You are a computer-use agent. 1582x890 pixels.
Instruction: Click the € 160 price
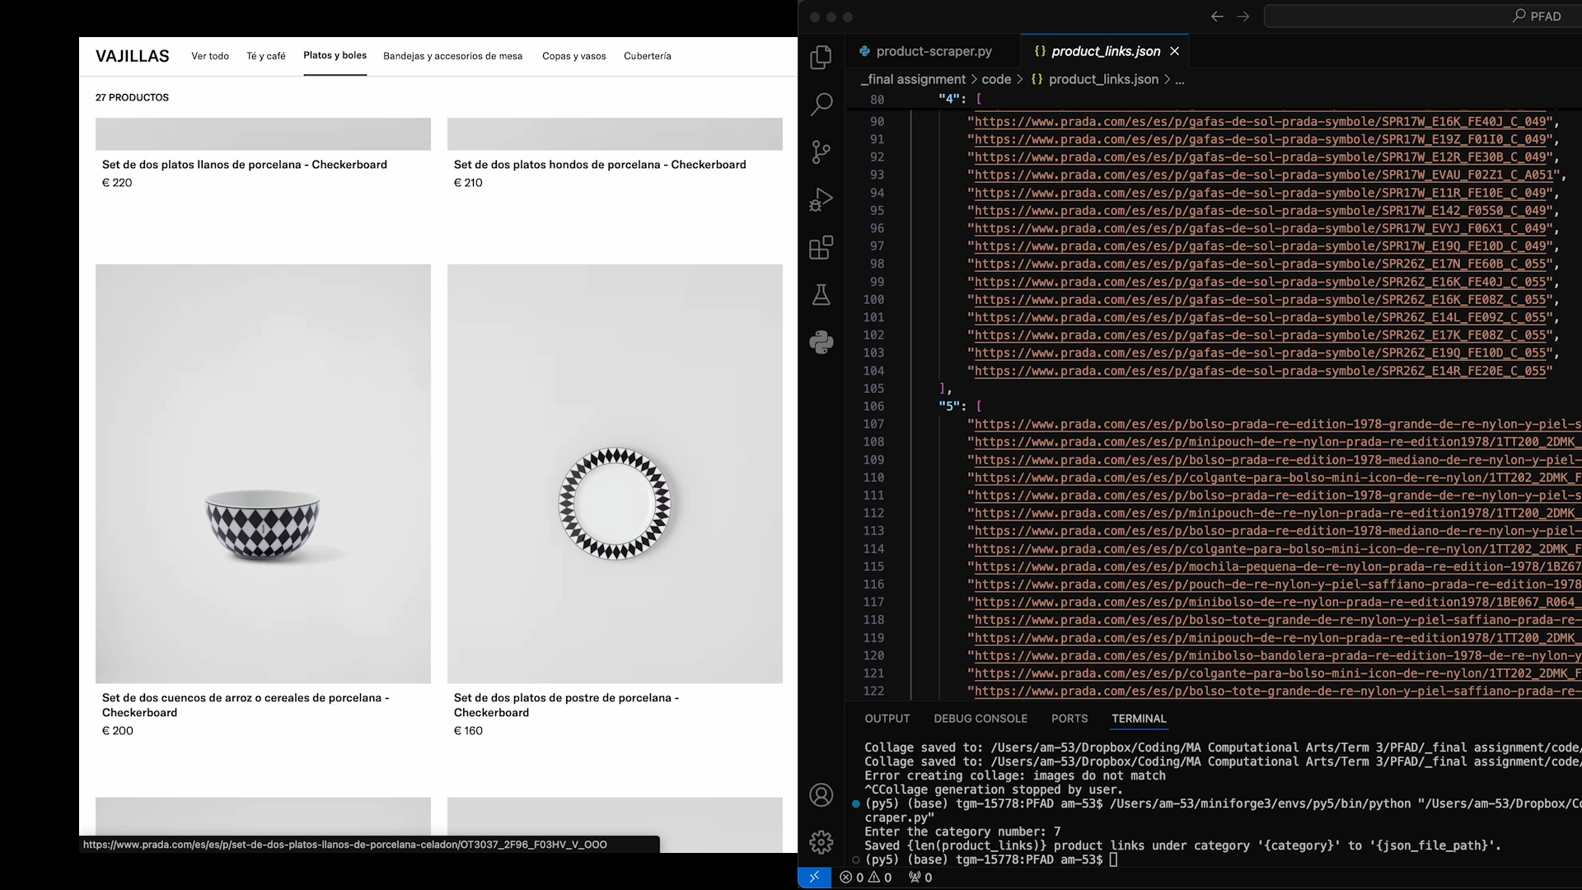click(468, 731)
